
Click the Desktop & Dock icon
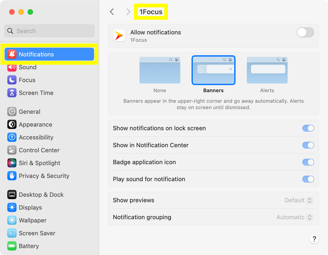pos(12,194)
